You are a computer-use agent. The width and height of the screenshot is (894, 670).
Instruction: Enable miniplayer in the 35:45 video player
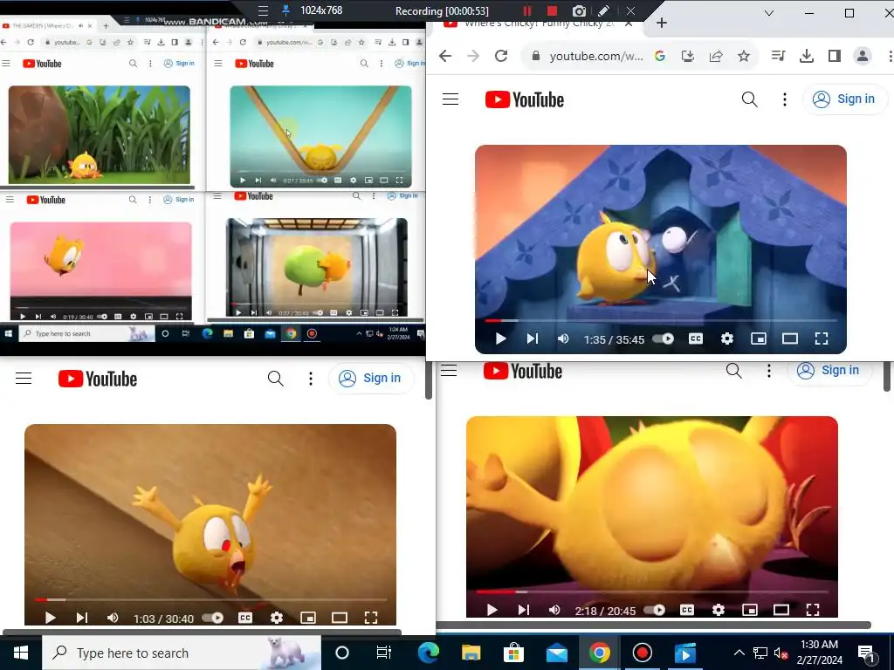[x=759, y=339]
